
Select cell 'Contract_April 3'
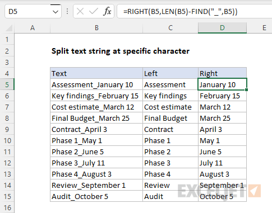tap(96, 129)
